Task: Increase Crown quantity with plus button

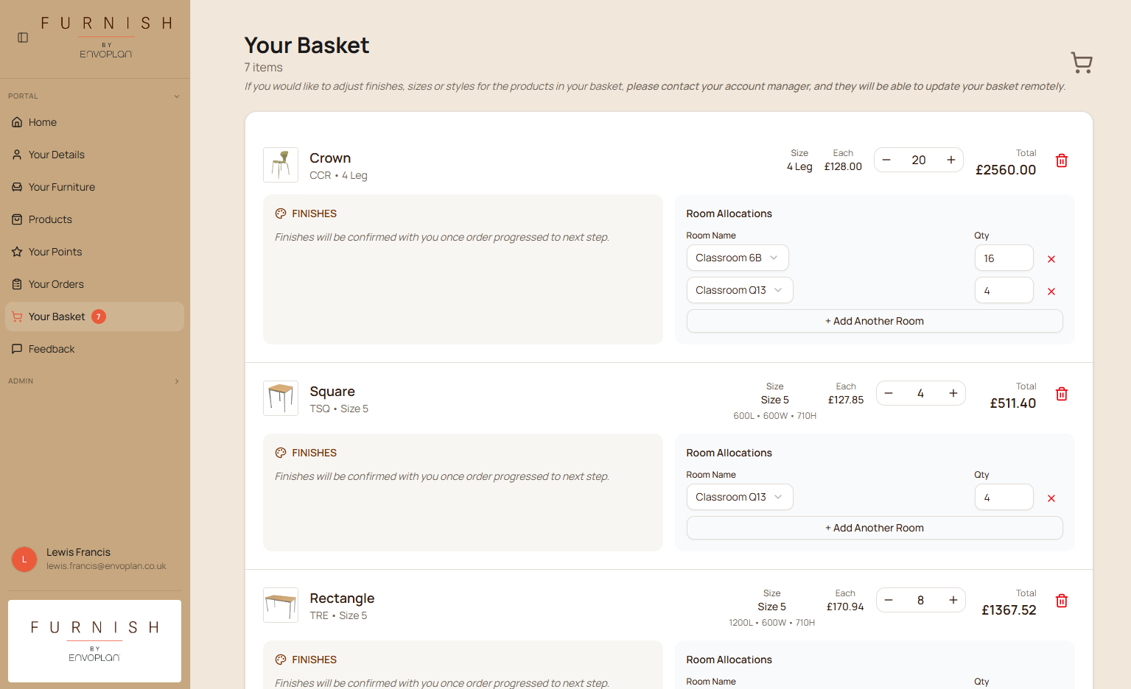Action: click(x=951, y=160)
